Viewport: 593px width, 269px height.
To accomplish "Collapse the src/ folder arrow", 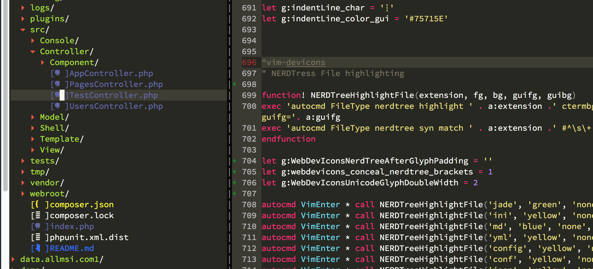I will tap(23, 30).
